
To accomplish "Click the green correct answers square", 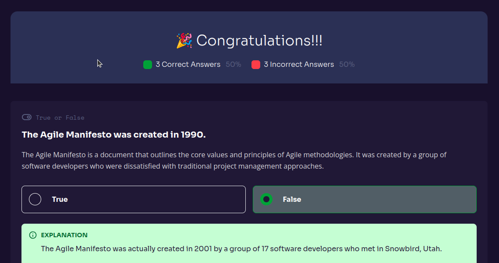I will click(148, 65).
